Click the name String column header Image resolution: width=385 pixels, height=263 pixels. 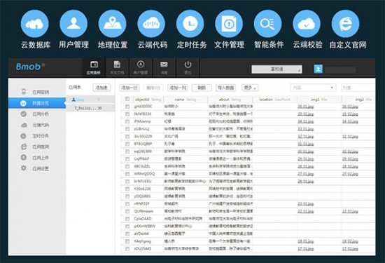[185, 100]
